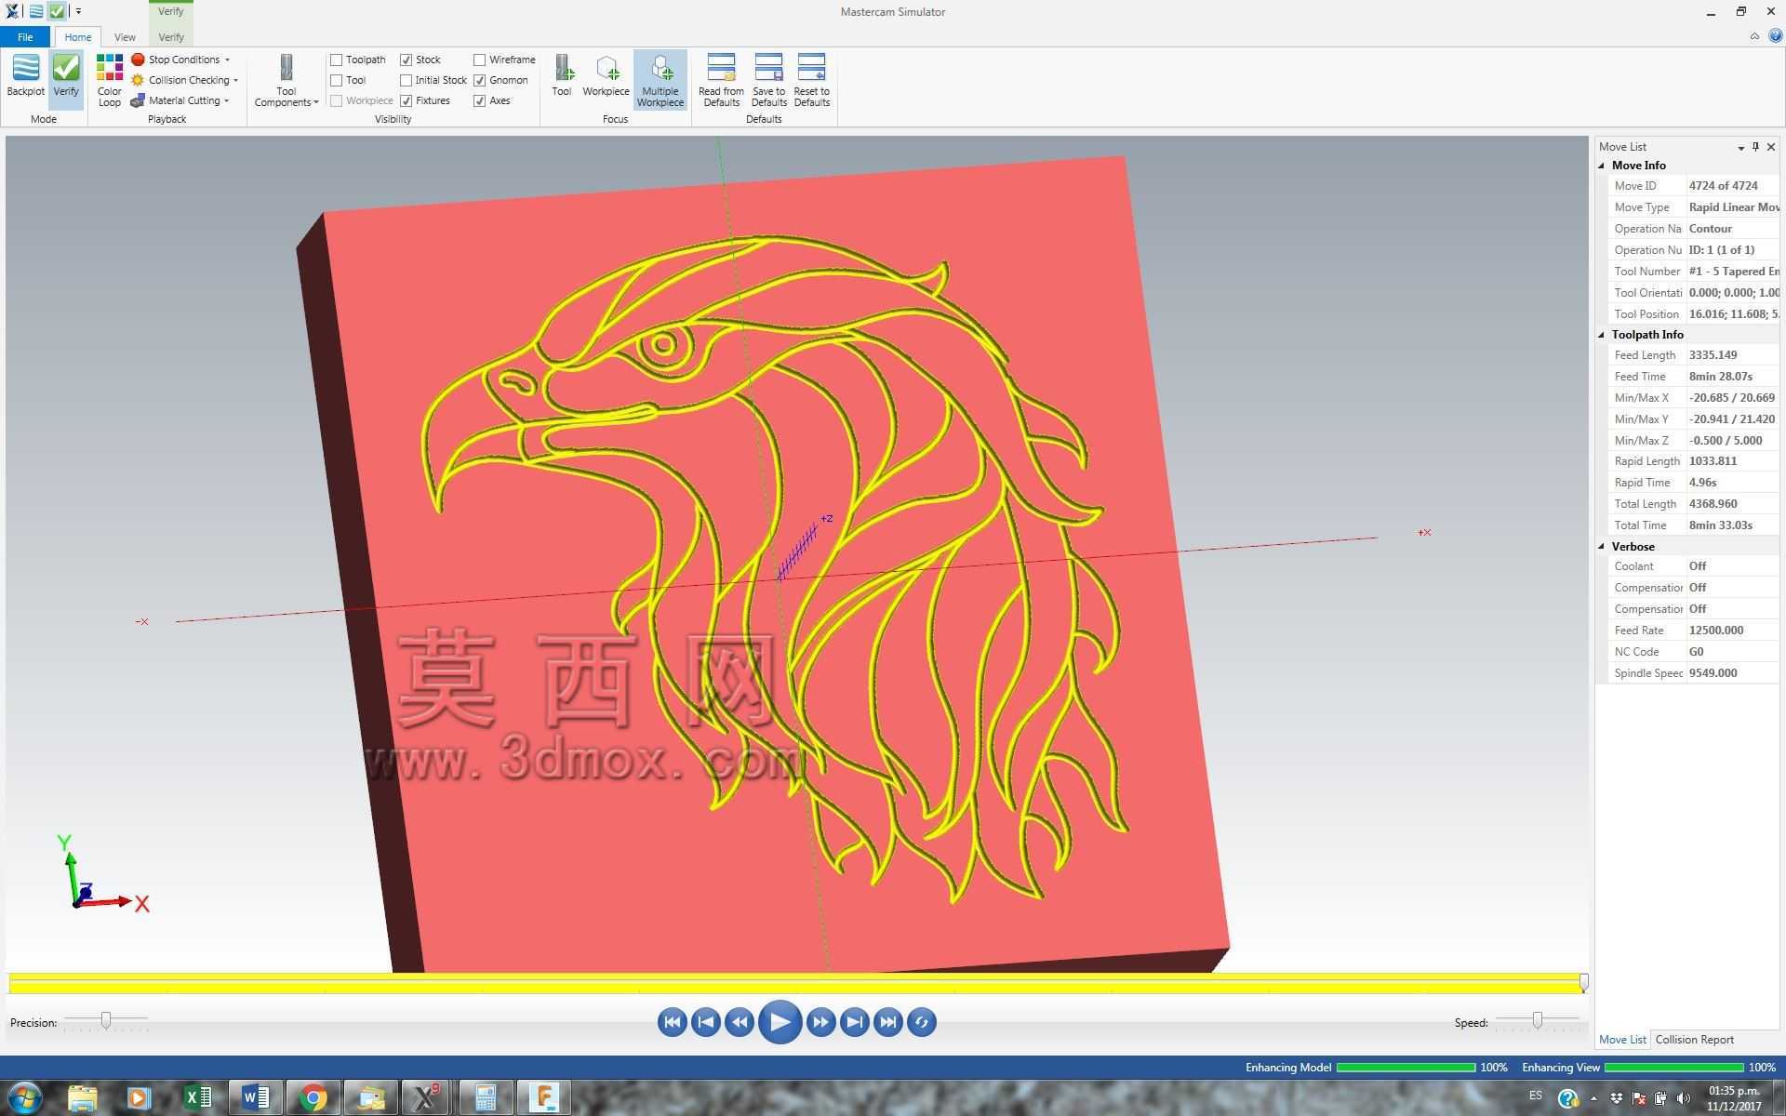Enable the Wireframe checkbox

pyautogui.click(x=479, y=60)
